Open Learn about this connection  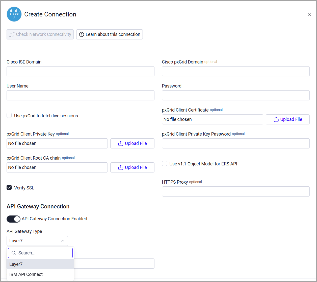[x=110, y=34]
